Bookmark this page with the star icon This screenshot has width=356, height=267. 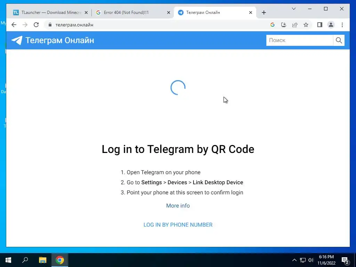(x=306, y=25)
